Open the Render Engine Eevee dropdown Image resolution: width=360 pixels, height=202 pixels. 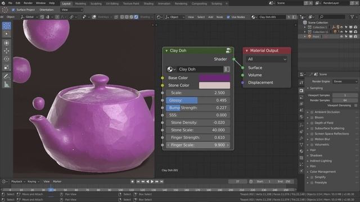tap(345, 81)
